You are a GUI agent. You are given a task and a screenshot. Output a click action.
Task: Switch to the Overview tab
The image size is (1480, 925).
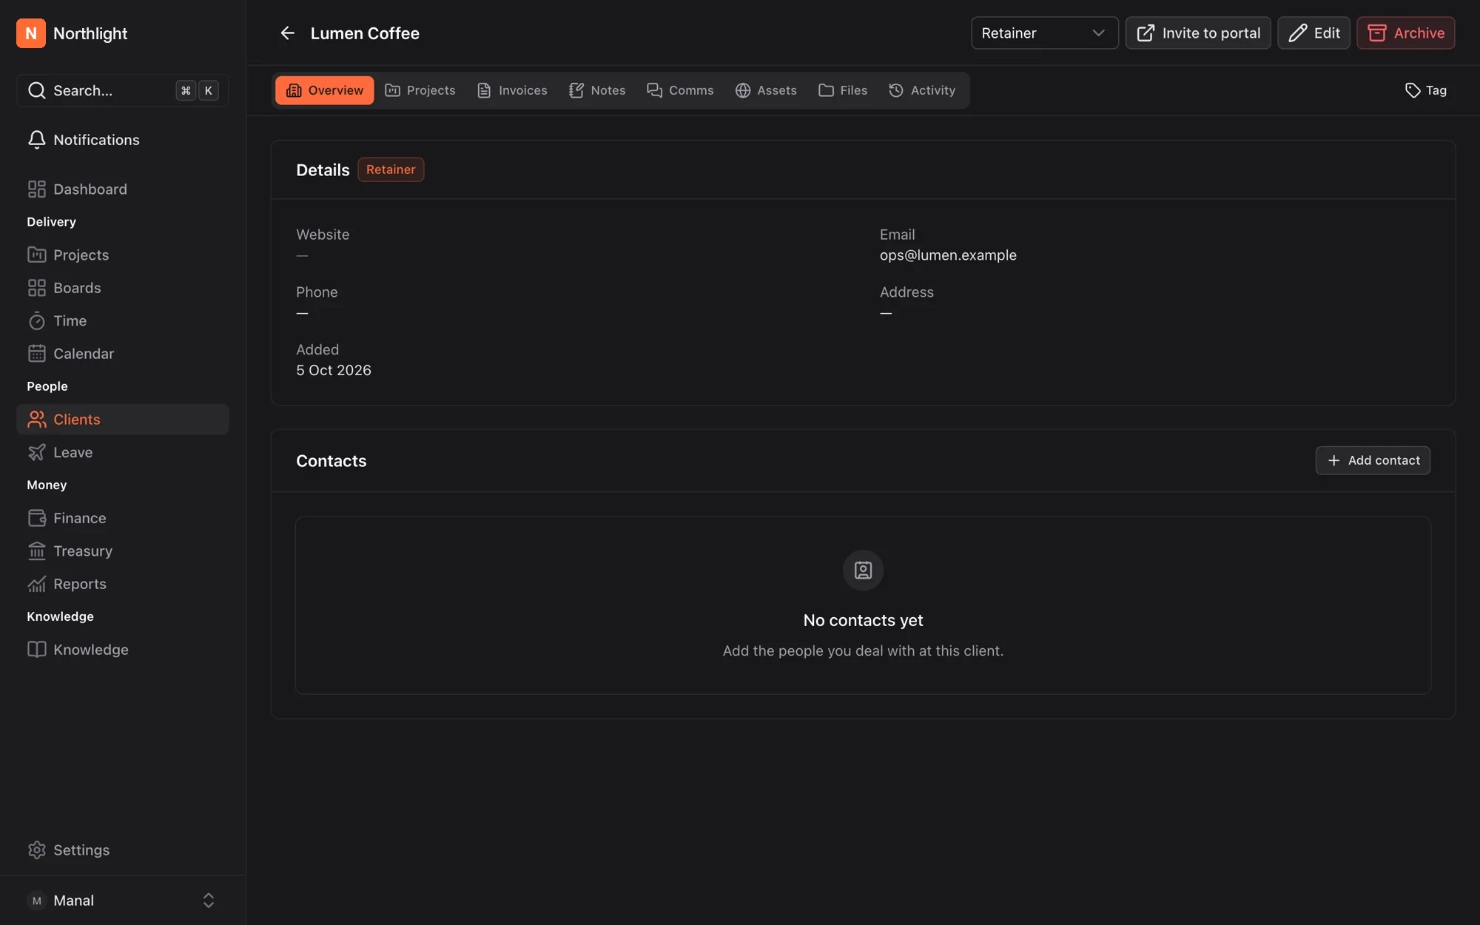325,90
